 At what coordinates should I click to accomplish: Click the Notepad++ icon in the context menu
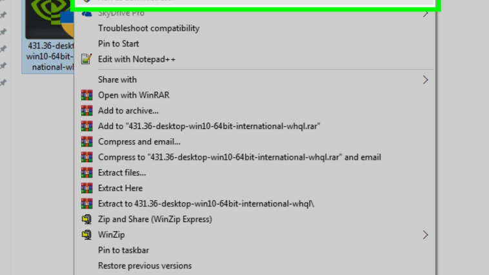click(x=86, y=59)
